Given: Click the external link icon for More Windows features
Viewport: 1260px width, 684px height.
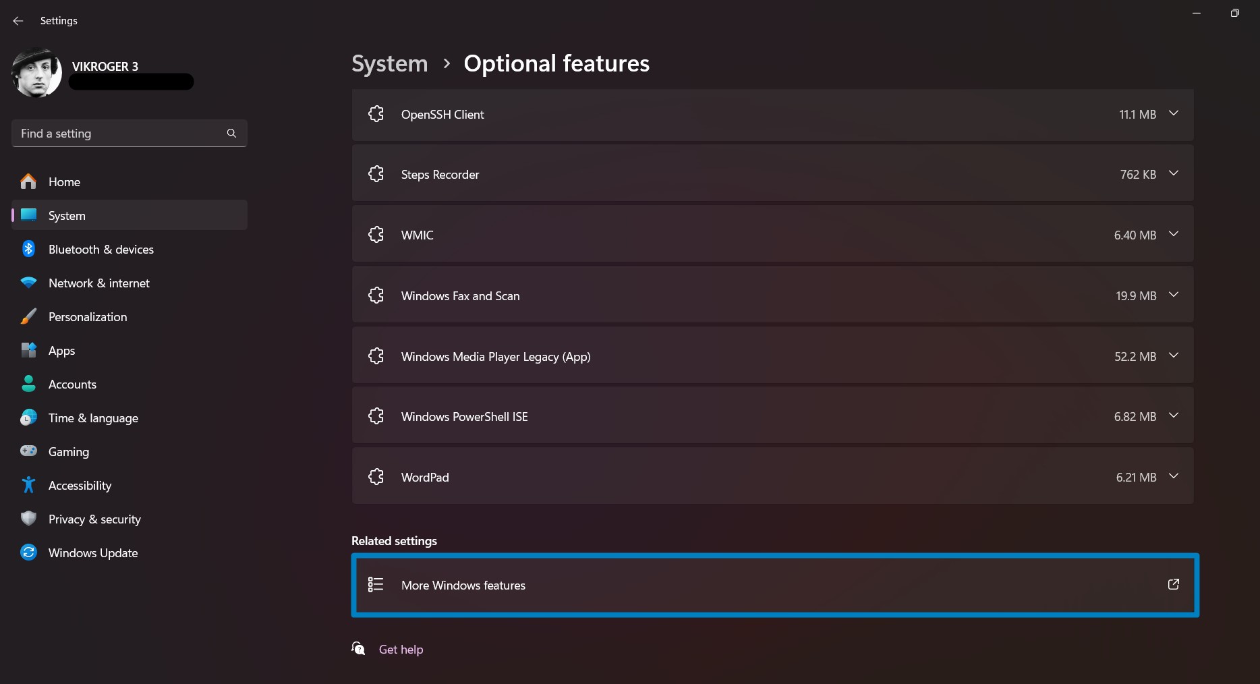Looking at the screenshot, I should tap(1174, 584).
